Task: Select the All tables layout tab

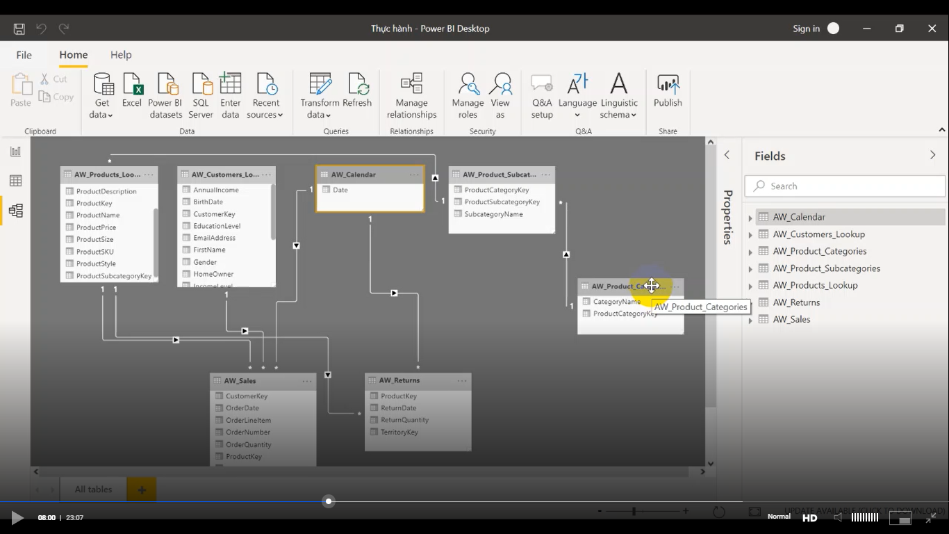Action: click(x=94, y=489)
